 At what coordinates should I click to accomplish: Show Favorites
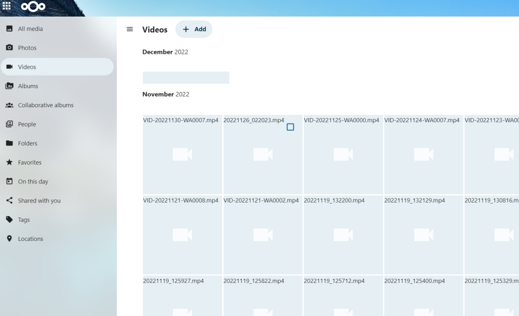57,162
